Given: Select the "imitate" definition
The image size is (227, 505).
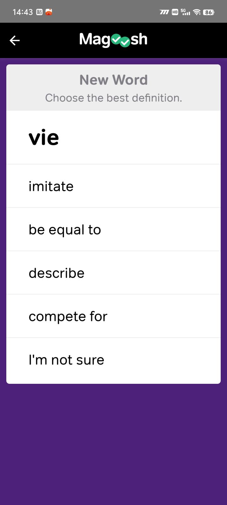Looking at the screenshot, I should click(x=113, y=186).
